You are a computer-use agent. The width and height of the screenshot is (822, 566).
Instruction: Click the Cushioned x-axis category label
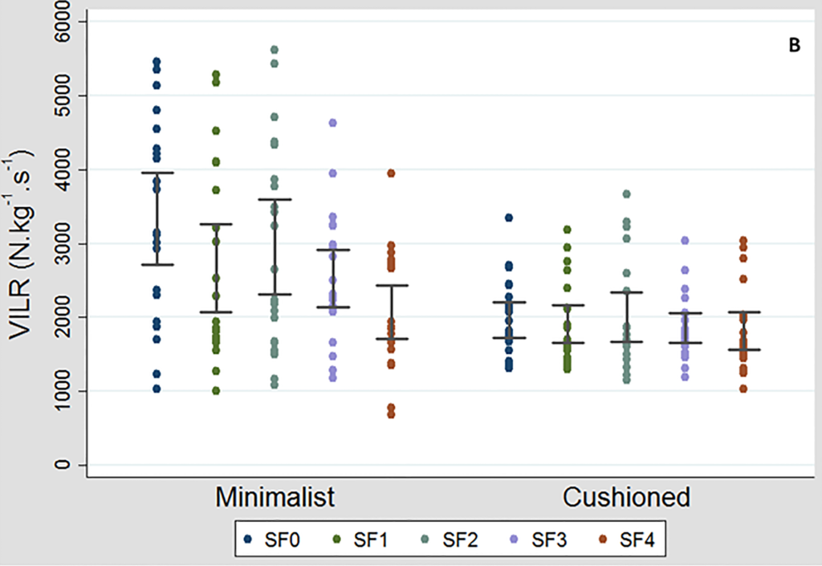point(626,497)
